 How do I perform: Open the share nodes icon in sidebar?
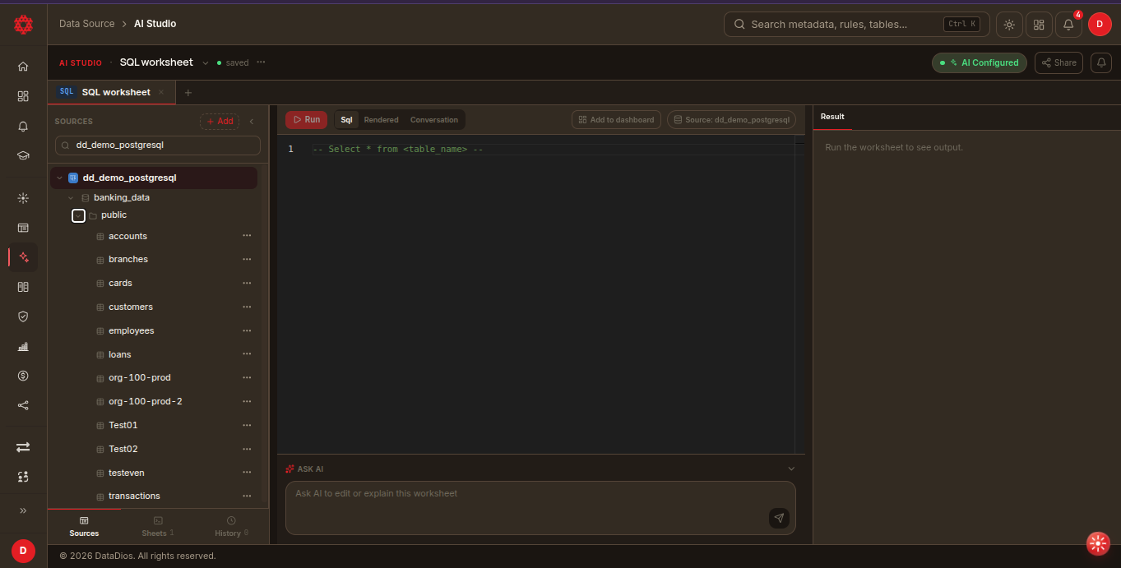(x=23, y=405)
